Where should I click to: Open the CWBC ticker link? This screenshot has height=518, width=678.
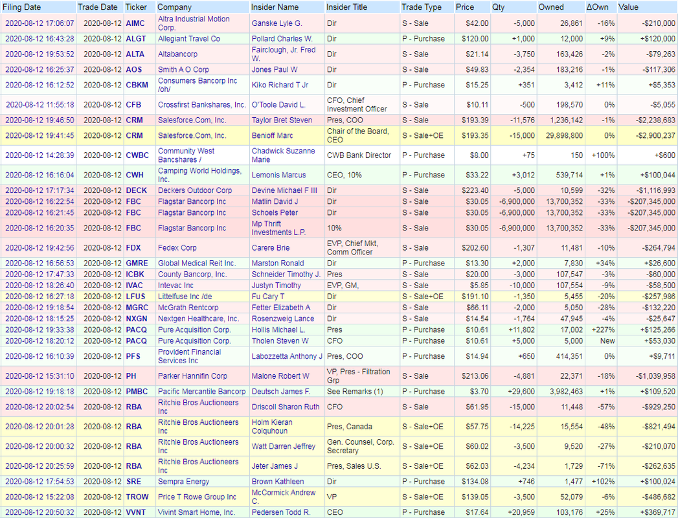click(137, 155)
